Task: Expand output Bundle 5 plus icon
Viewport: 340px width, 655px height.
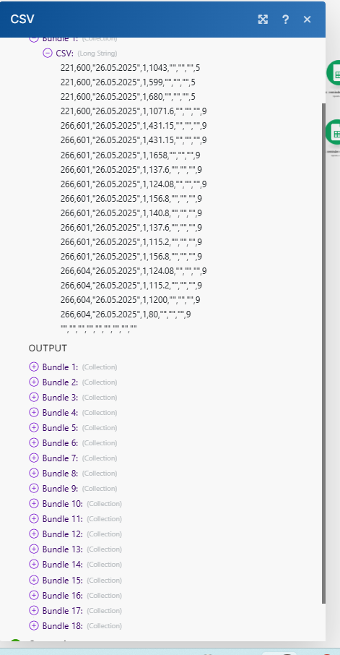Action: point(34,428)
